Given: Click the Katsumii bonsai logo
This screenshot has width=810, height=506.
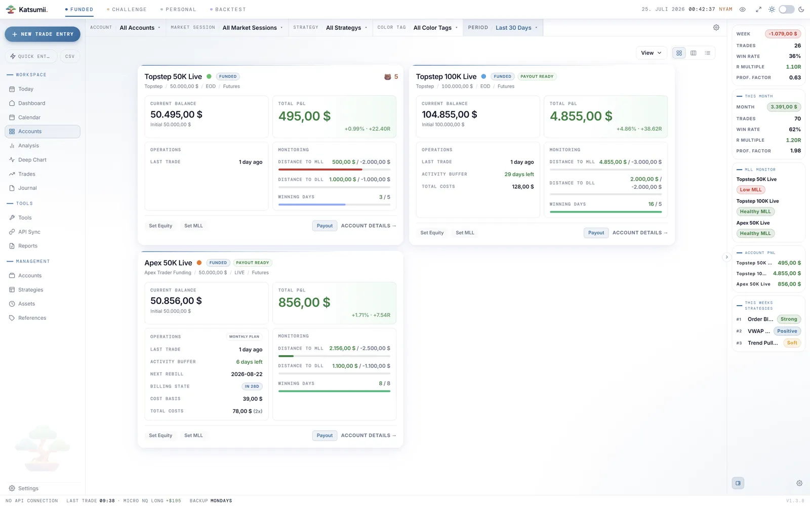Looking at the screenshot, I should click(x=11, y=9).
